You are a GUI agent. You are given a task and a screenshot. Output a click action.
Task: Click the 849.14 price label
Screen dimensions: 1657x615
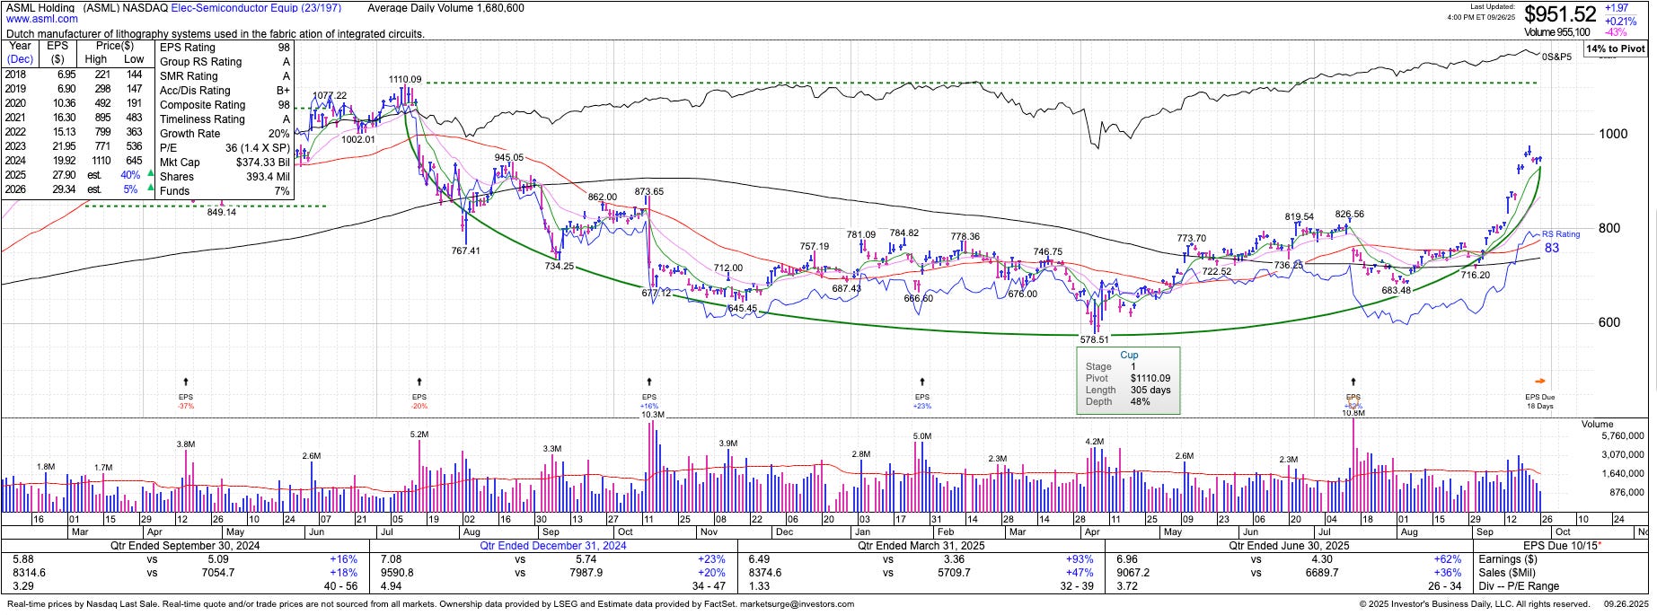pyautogui.click(x=222, y=213)
